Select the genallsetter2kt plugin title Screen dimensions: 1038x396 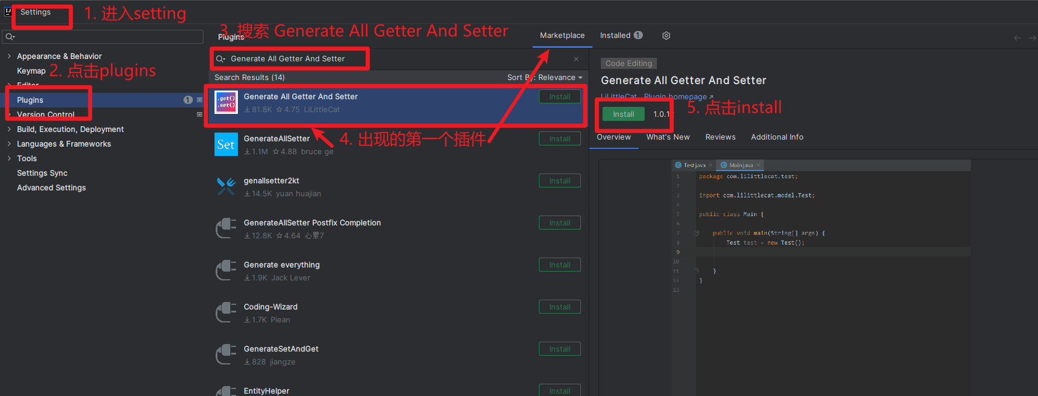271,180
